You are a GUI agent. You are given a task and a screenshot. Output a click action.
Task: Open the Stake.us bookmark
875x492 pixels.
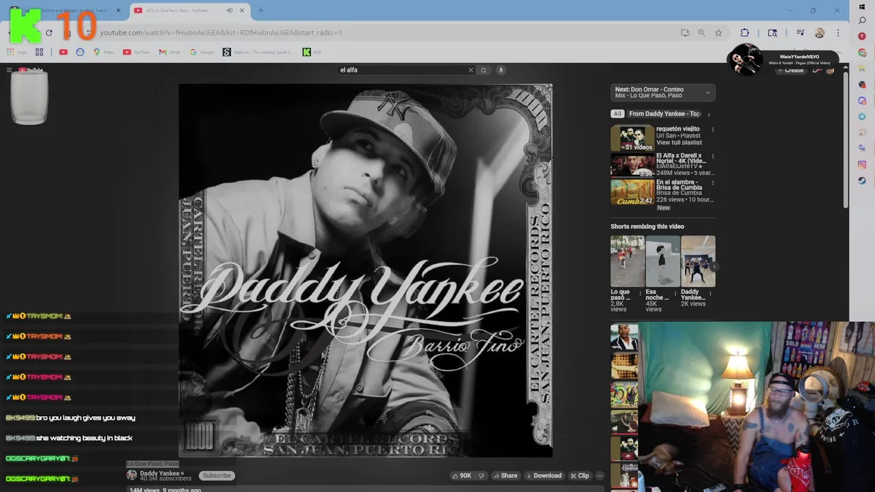pyautogui.click(x=258, y=52)
